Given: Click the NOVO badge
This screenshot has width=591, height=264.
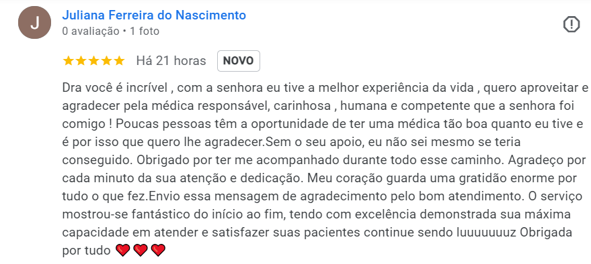Looking at the screenshot, I should point(239,61).
